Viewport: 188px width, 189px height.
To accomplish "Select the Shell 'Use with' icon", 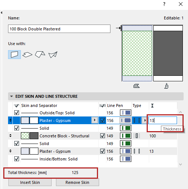I will click(53, 55).
